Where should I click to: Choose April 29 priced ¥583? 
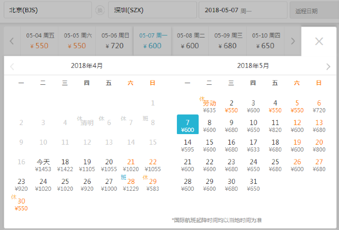pos(153,185)
